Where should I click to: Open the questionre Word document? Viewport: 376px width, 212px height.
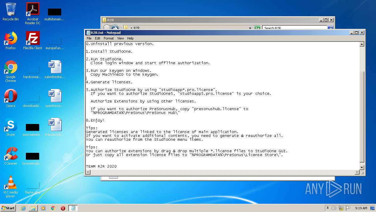[x=55, y=98]
